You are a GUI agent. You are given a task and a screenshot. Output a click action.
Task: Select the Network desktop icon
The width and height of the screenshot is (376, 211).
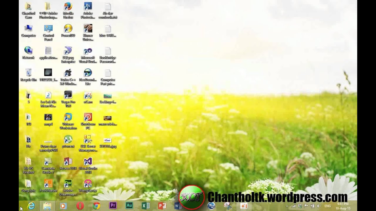tap(28, 53)
